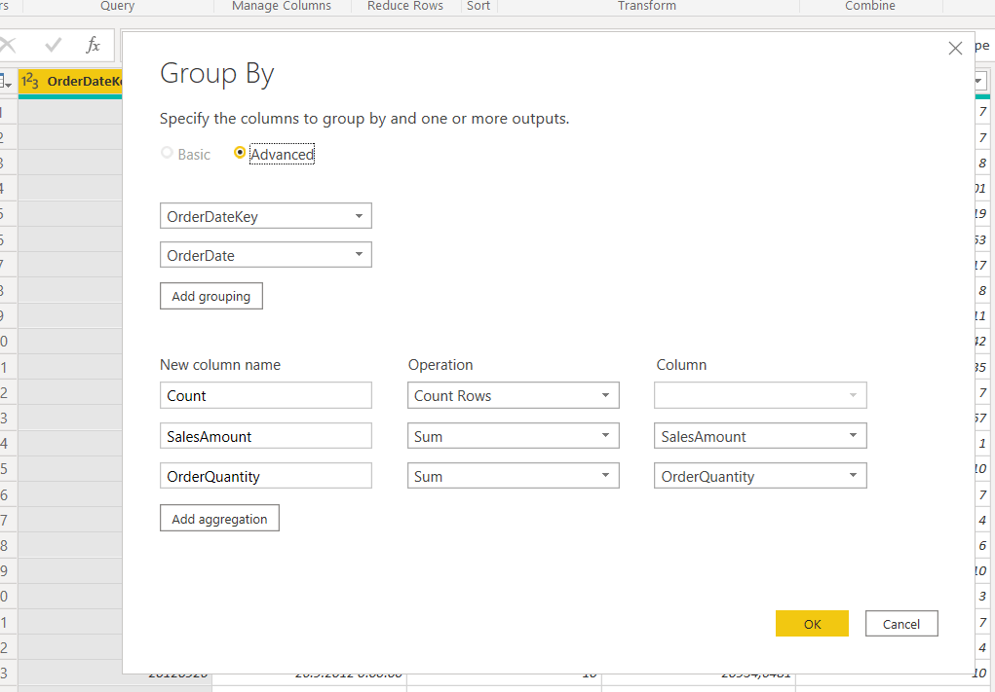
Task: Select the Advanced radio option
Action: coord(240,154)
